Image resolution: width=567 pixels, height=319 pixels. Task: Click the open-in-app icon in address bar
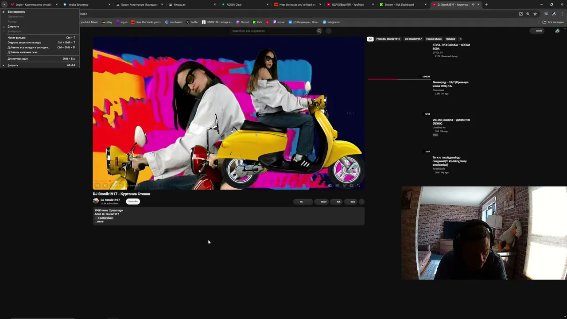[x=521, y=14]
